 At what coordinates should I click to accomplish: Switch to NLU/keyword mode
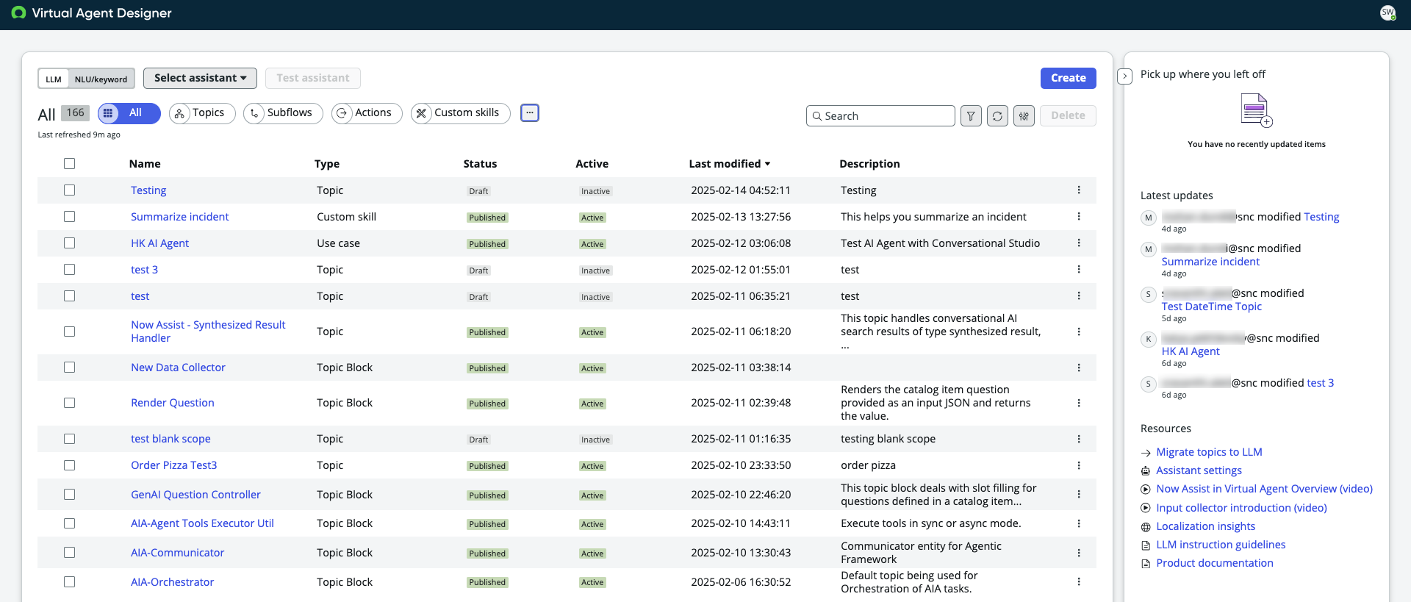[101, 79]
